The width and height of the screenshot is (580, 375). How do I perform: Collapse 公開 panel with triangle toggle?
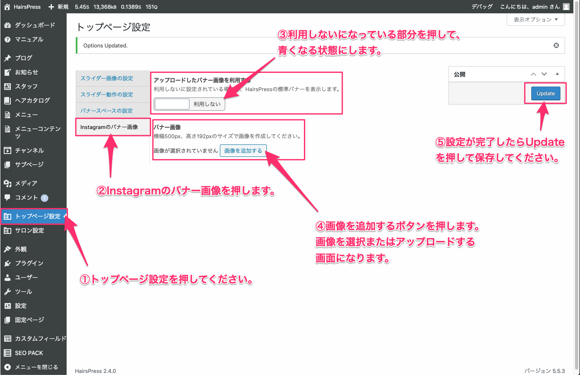tap(557, 74)
